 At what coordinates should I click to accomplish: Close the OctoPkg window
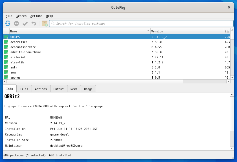pos(229,7)
